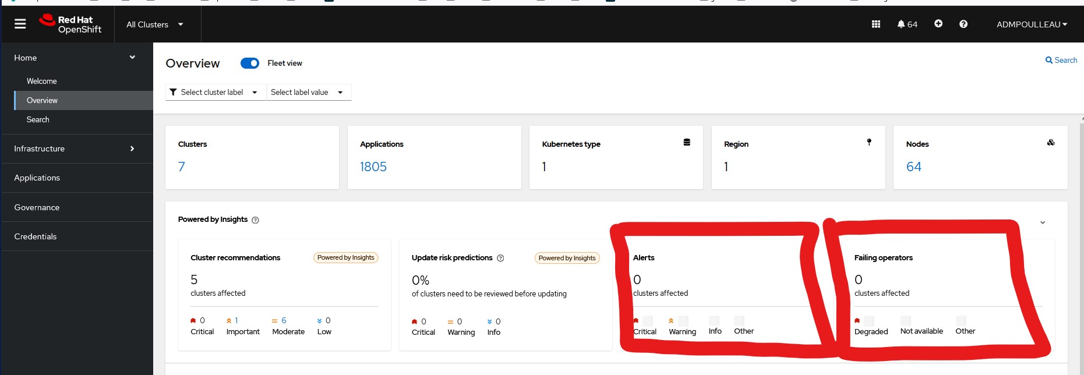This screenshot has width=1084, height=375.
Task: Click the Failing operators title
Action: point(884,257)
